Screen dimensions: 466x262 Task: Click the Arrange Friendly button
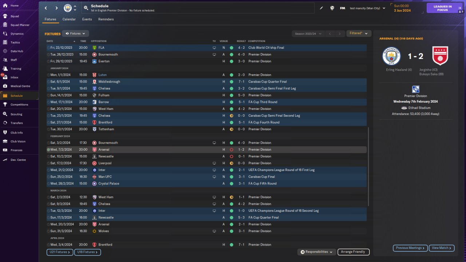click(354, 252)
